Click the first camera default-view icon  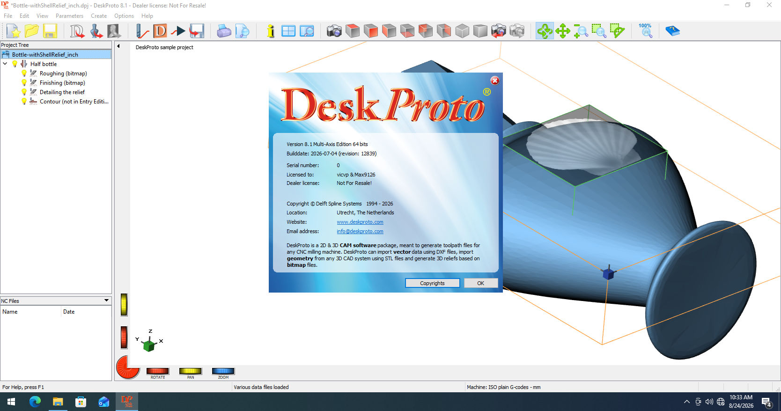point(334,31)
